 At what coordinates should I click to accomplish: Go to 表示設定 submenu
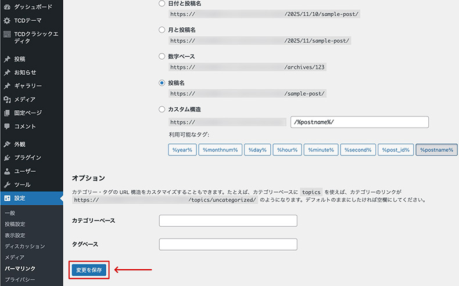[x=15, y=235]
